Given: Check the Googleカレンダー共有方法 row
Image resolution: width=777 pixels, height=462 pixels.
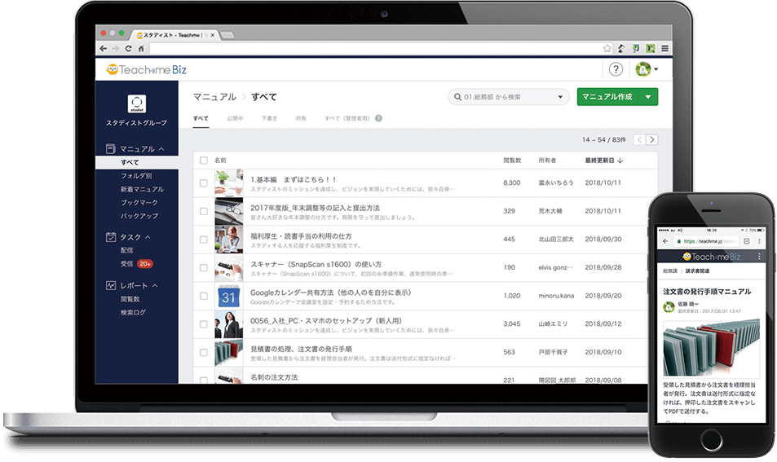Looking at the screenshot, I should tap(204, 296).
